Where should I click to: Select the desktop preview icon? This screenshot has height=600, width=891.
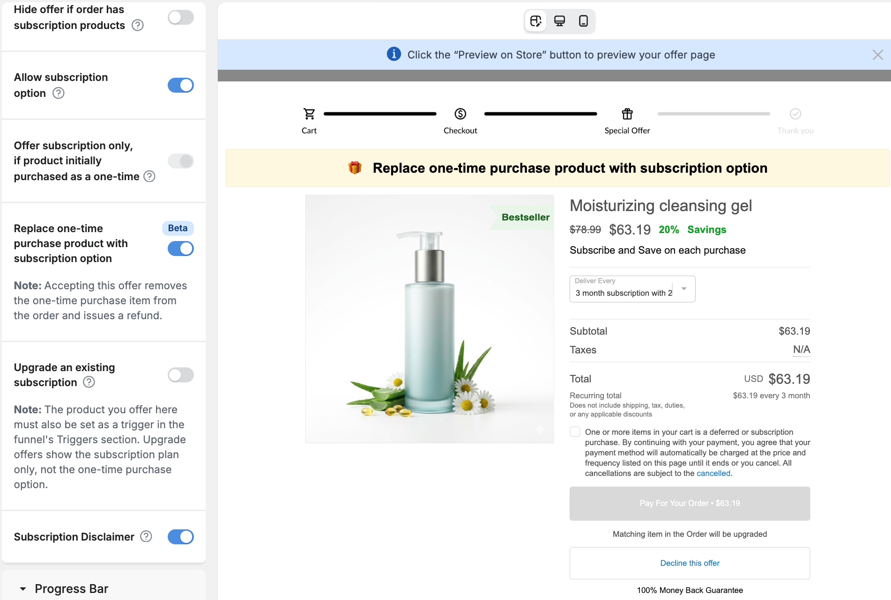pyautogui.click(x=559, y=21)
